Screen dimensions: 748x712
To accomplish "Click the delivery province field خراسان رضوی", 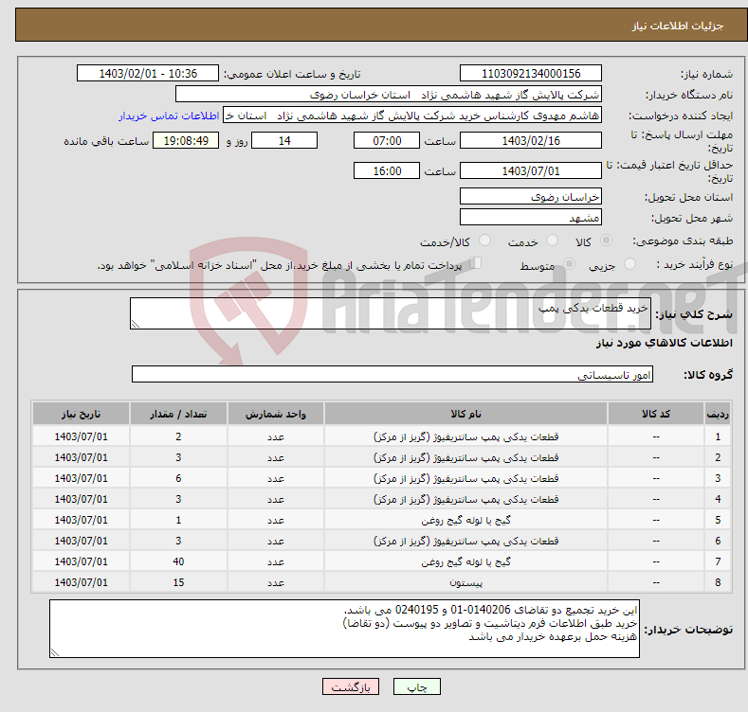I will pos(531,196).
